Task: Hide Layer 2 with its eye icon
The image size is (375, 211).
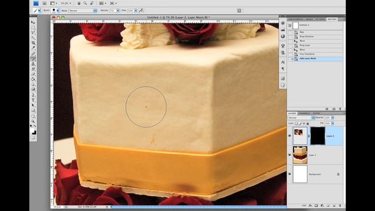Action: 289,136
